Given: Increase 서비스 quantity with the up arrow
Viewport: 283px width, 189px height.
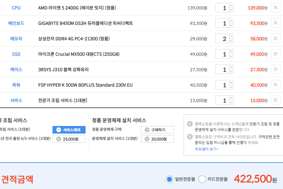Looking at the screenshot, I should [x=231, y=98].
